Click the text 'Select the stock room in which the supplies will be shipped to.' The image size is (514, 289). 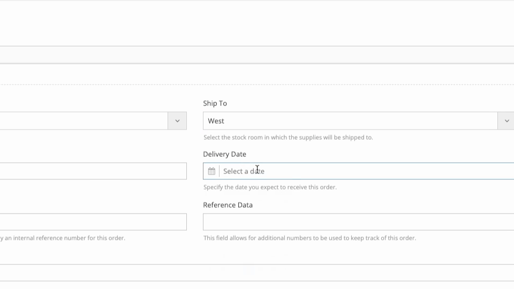[288, 138]
